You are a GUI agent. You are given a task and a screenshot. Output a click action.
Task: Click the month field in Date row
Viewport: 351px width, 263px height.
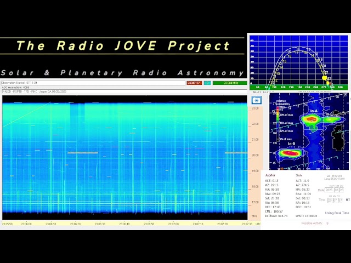336,190
